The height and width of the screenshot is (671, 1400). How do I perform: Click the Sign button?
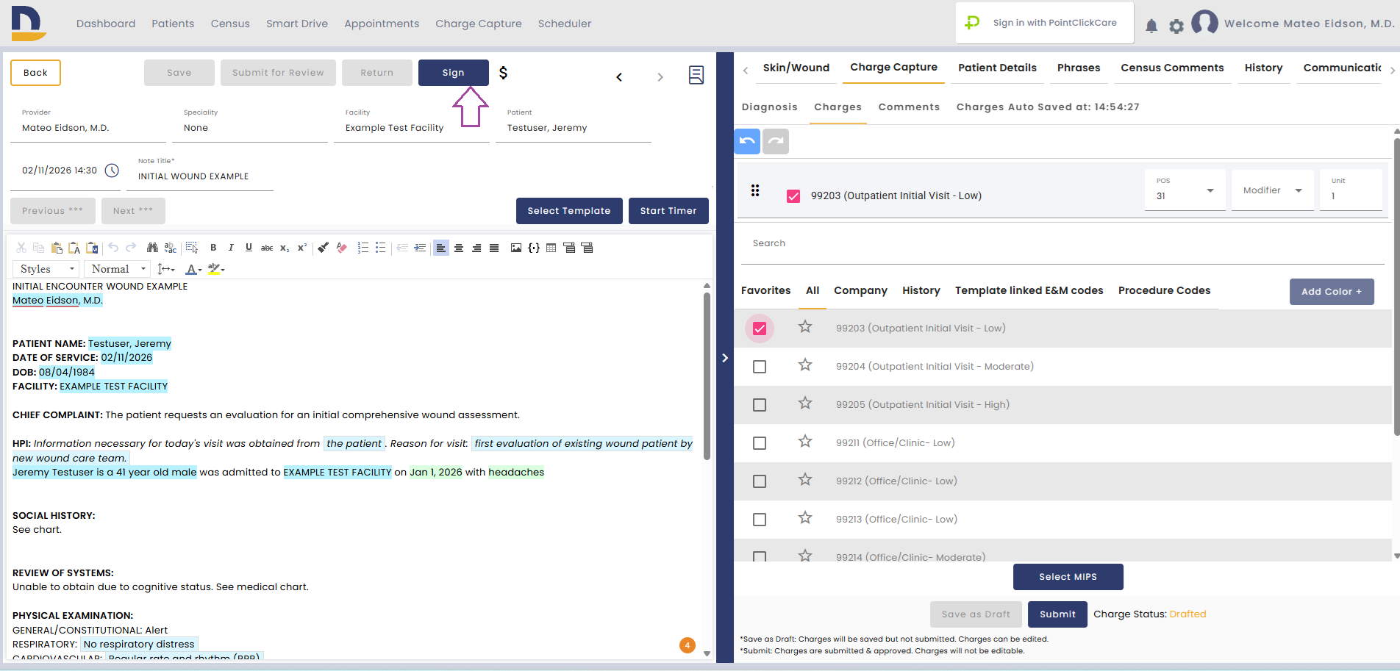(454, 73)
